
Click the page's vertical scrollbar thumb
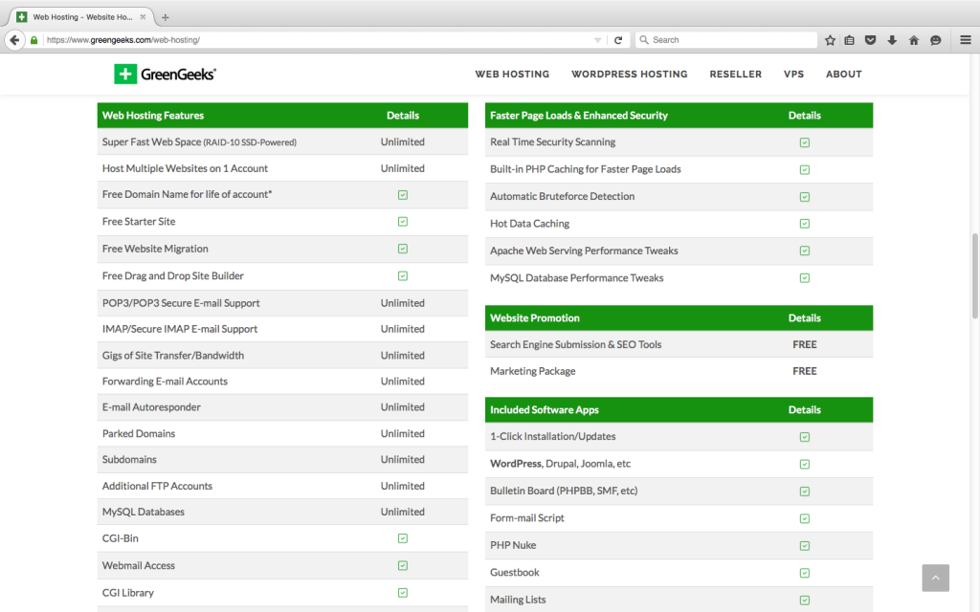(x=974, y=275)
